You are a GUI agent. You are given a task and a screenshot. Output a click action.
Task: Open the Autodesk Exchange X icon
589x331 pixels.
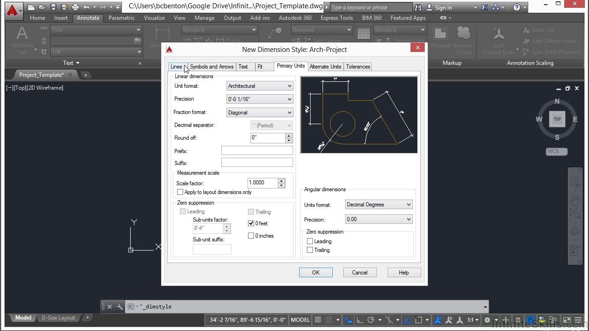click(485, 7)
